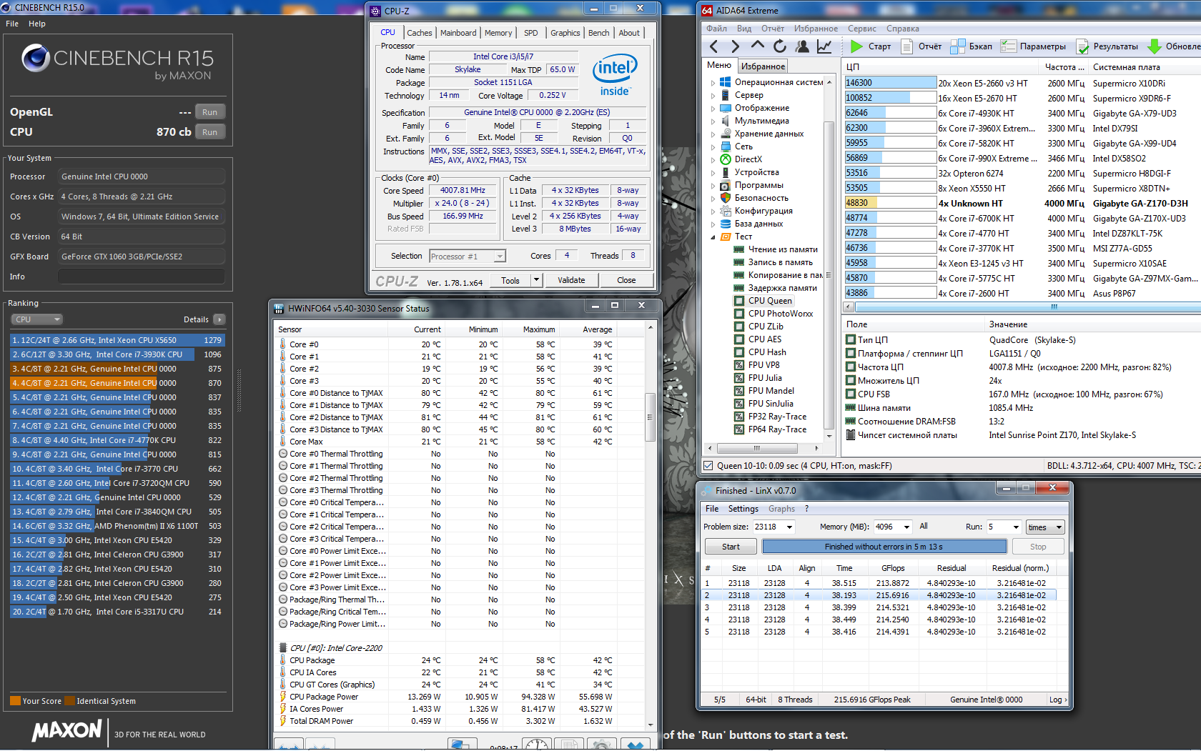
Task: Select CPU PhotoWorxx benchmark icon
Action: click(739, 314)
